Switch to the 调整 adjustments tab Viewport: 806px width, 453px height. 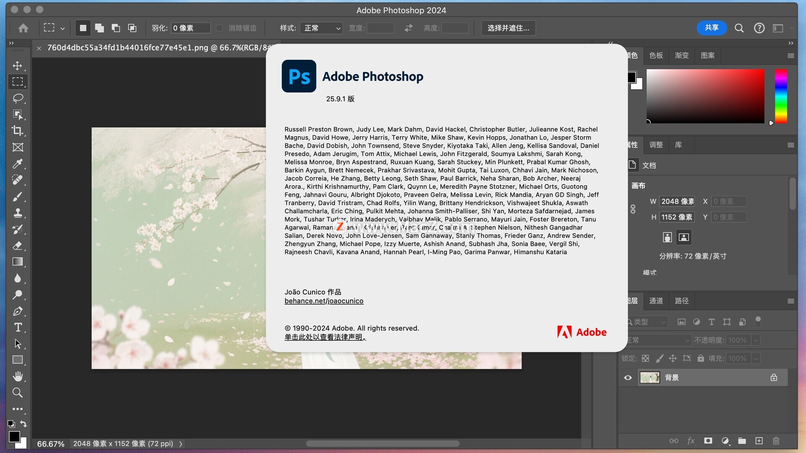click(x=656, y=145)
